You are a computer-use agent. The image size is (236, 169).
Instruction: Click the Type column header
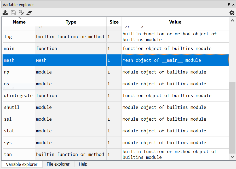tap(71, 22)
